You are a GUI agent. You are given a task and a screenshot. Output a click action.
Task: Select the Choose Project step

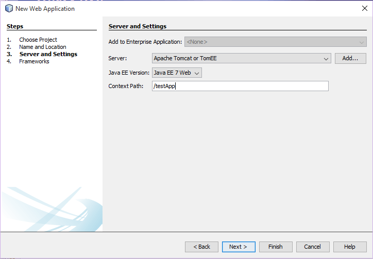point(38,40)
